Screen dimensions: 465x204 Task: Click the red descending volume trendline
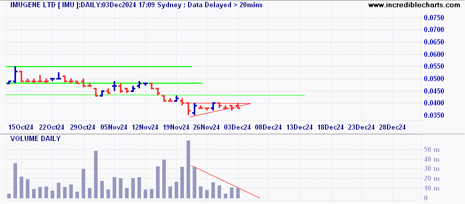click(225, 182)
